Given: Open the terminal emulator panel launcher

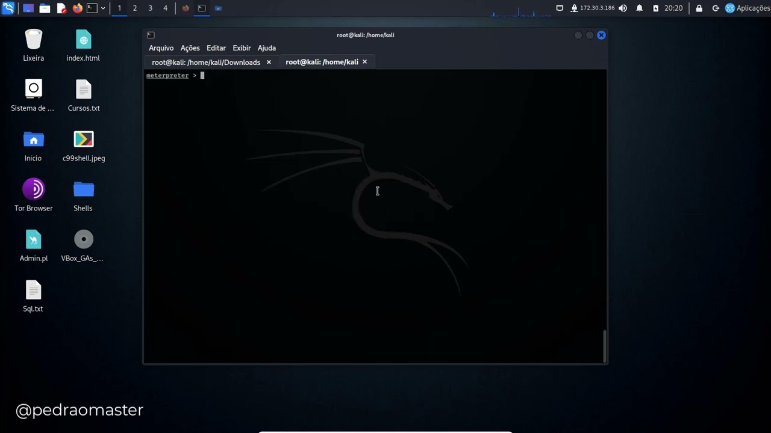Looking at the screenshot, I should coord(92,8).
